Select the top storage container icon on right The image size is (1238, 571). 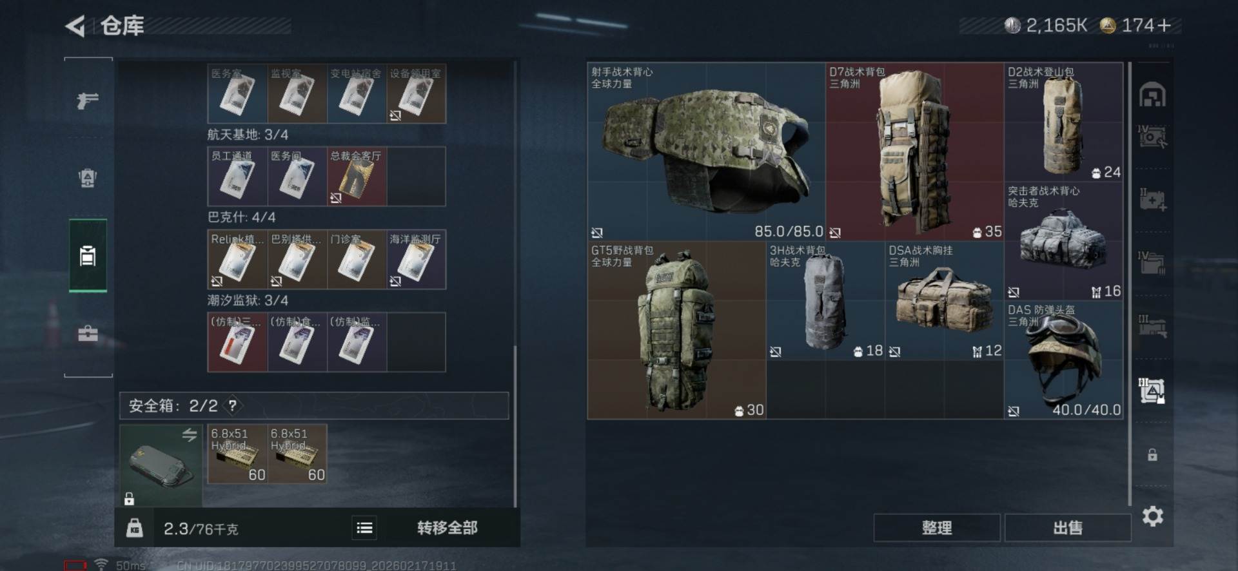coord(1152,95)
